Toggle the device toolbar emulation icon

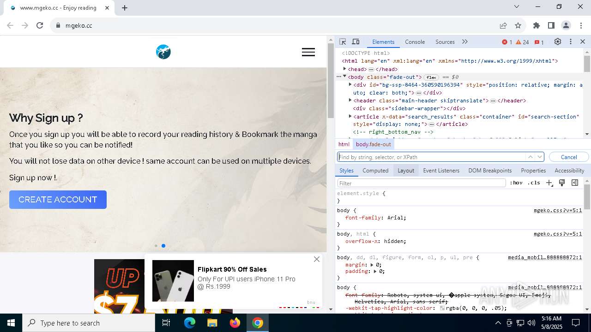[356, 42]
